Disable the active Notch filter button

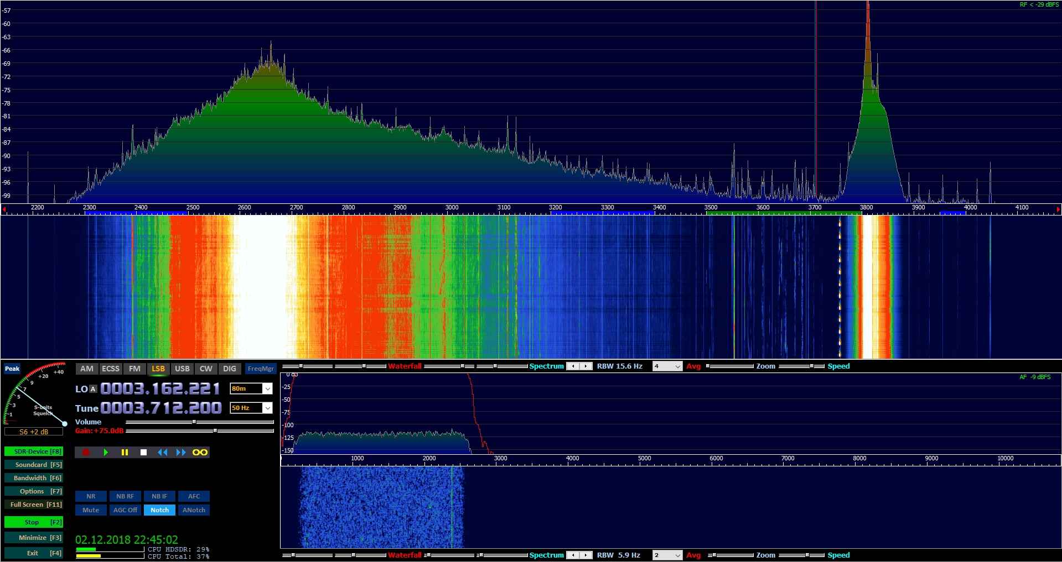(159, 510)
